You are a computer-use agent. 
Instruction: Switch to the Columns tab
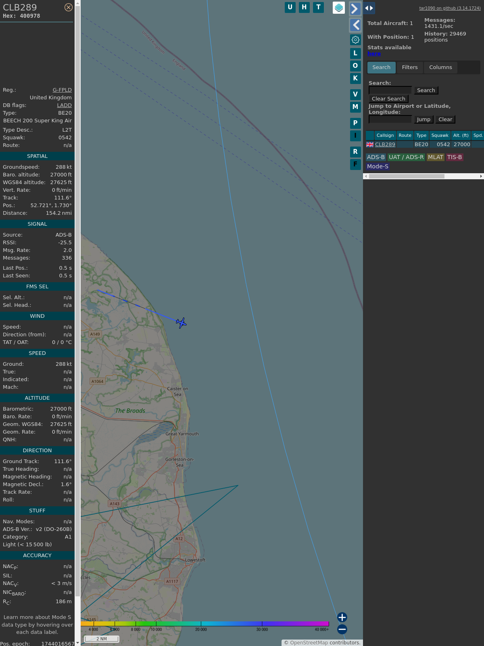point(440,67)
